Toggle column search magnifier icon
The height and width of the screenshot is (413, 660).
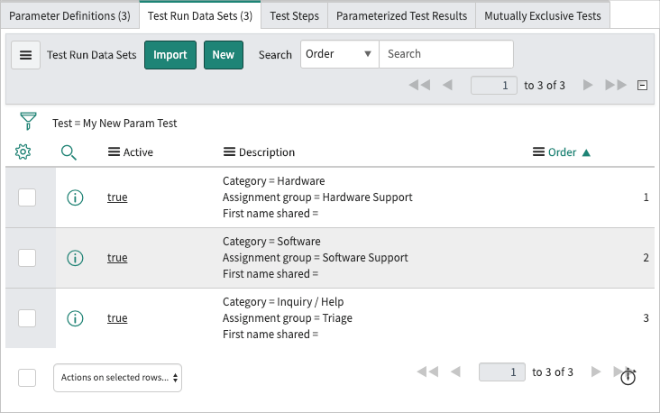[69, 152]
